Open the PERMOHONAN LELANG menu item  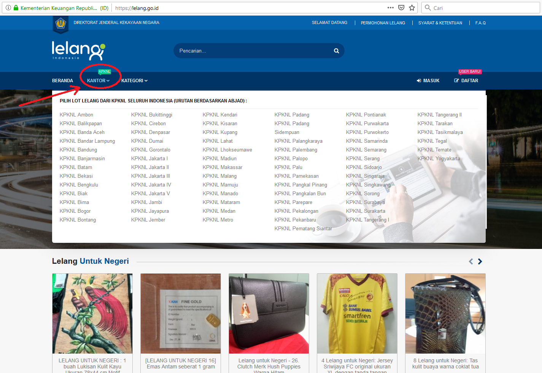(383, 22)
